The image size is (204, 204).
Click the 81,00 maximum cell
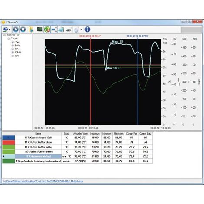pos(95,156)
